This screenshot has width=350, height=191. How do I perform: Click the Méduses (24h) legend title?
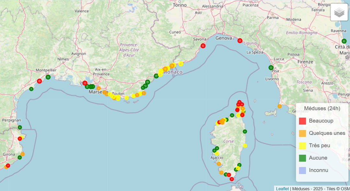pyautogui.click(x=322, y=109)
